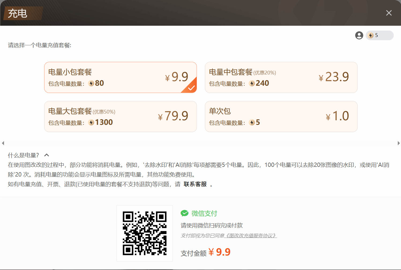The image size is (401, 270).
Task: Click the lightning icon in 单次包 card
Action: tap(252, 122)
